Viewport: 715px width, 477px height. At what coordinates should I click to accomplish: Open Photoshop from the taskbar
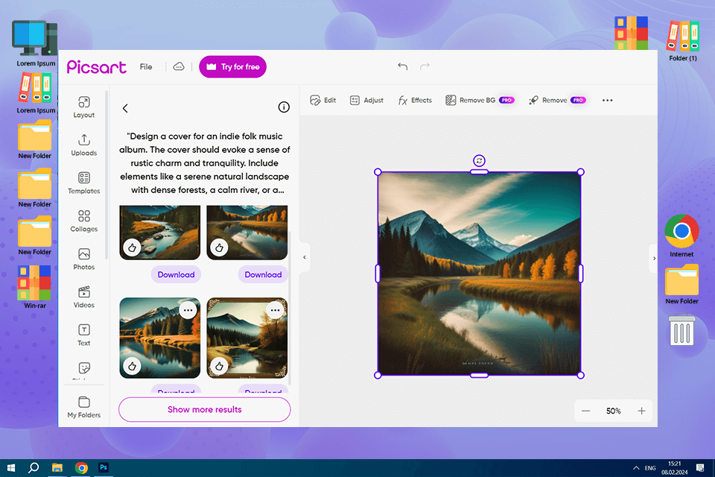104,467
